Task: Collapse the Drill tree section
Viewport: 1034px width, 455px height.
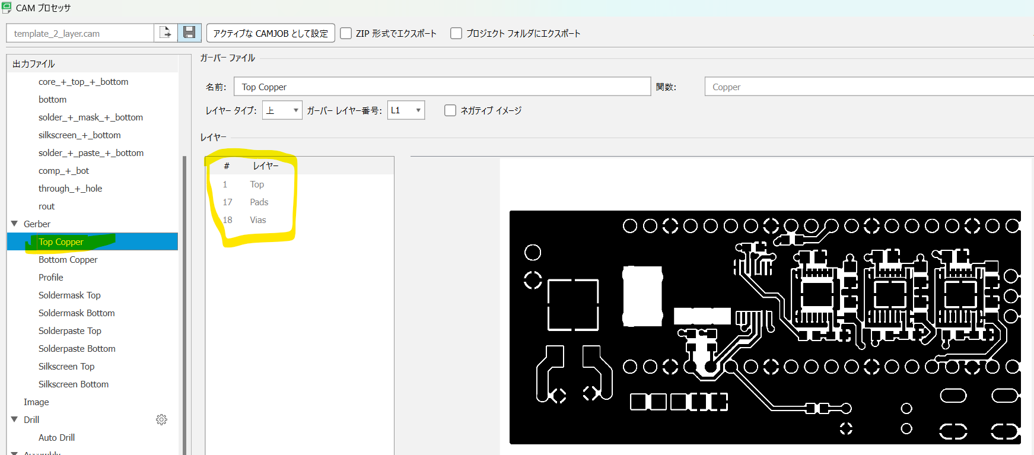Action: (14, 419)
